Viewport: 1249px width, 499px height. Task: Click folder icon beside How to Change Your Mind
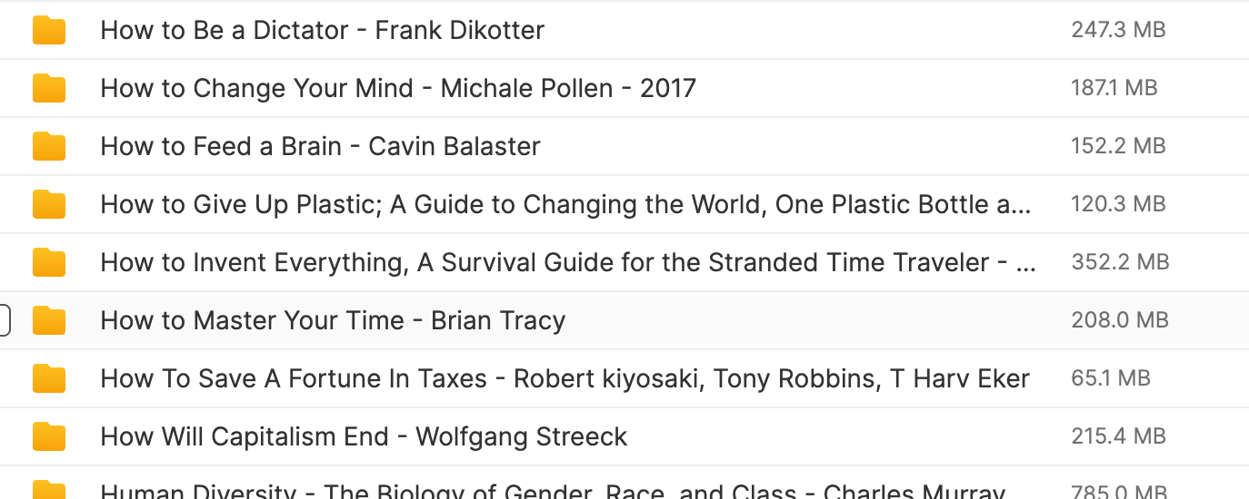(49, 88)
